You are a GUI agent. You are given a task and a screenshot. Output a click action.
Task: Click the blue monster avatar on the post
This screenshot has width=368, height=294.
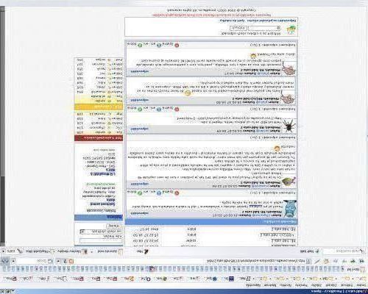coord(290,209)
